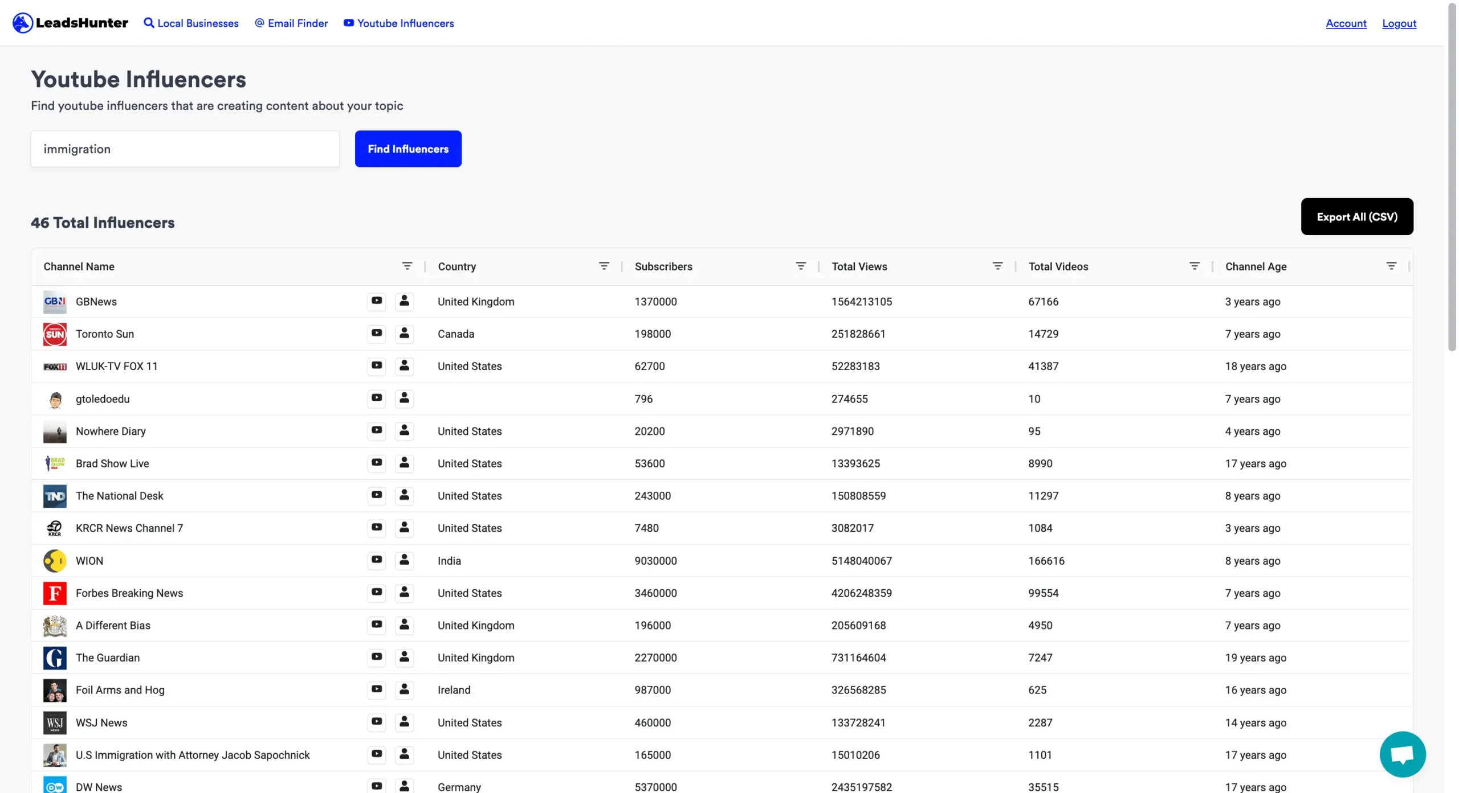Click the YouTube play icon next to GBNews
Screen dimensions: 1459x793
(x=376, y=302)
